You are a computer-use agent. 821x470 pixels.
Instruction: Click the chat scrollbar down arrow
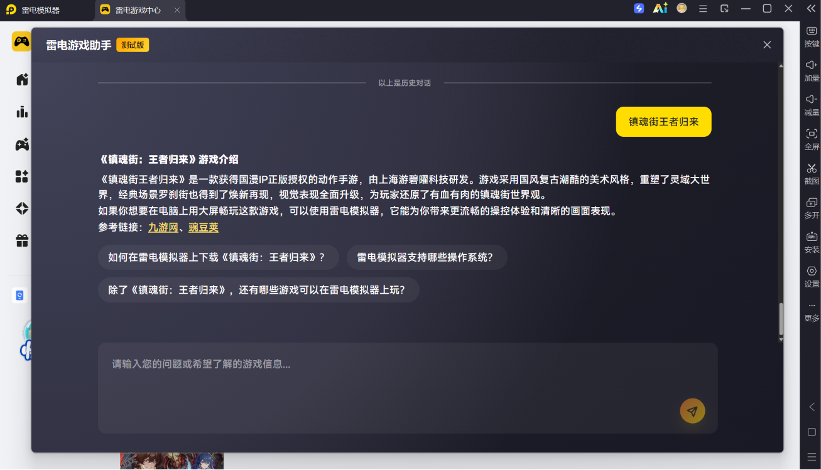(x=781, y=339)
